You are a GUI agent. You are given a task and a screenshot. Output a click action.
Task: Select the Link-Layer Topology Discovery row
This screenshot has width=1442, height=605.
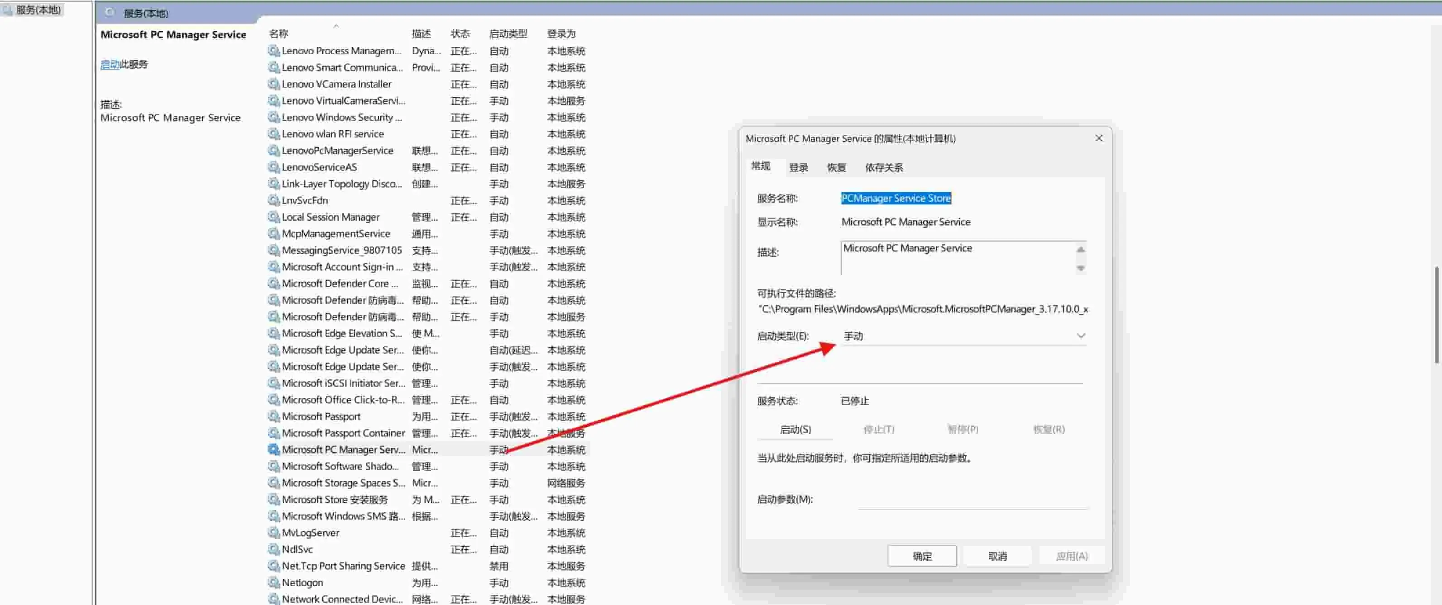428,184
